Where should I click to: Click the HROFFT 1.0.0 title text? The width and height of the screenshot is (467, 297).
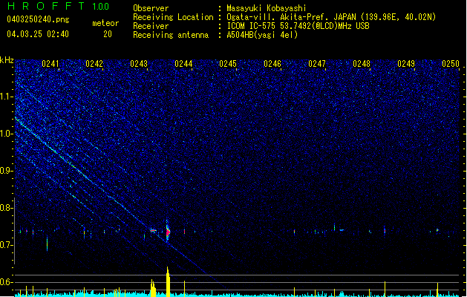pos(58,6)
